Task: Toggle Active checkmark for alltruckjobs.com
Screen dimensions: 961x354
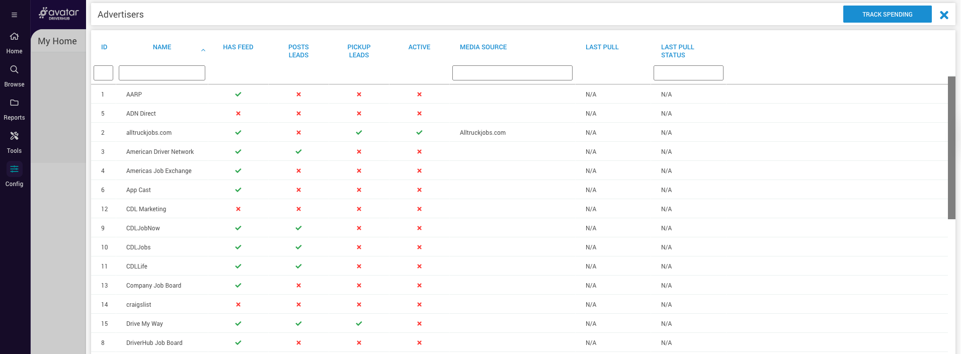Action: point(419,133)
